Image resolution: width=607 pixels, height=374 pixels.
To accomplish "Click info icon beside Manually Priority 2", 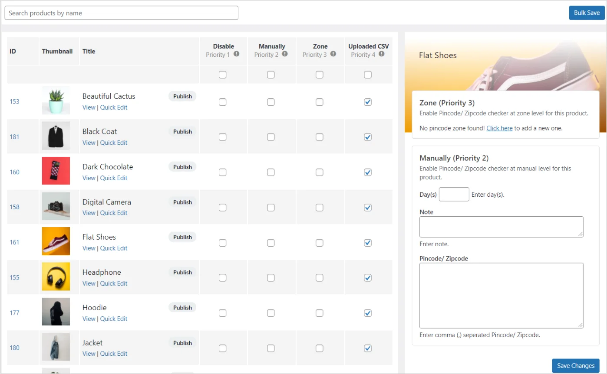I will point(285,54).
